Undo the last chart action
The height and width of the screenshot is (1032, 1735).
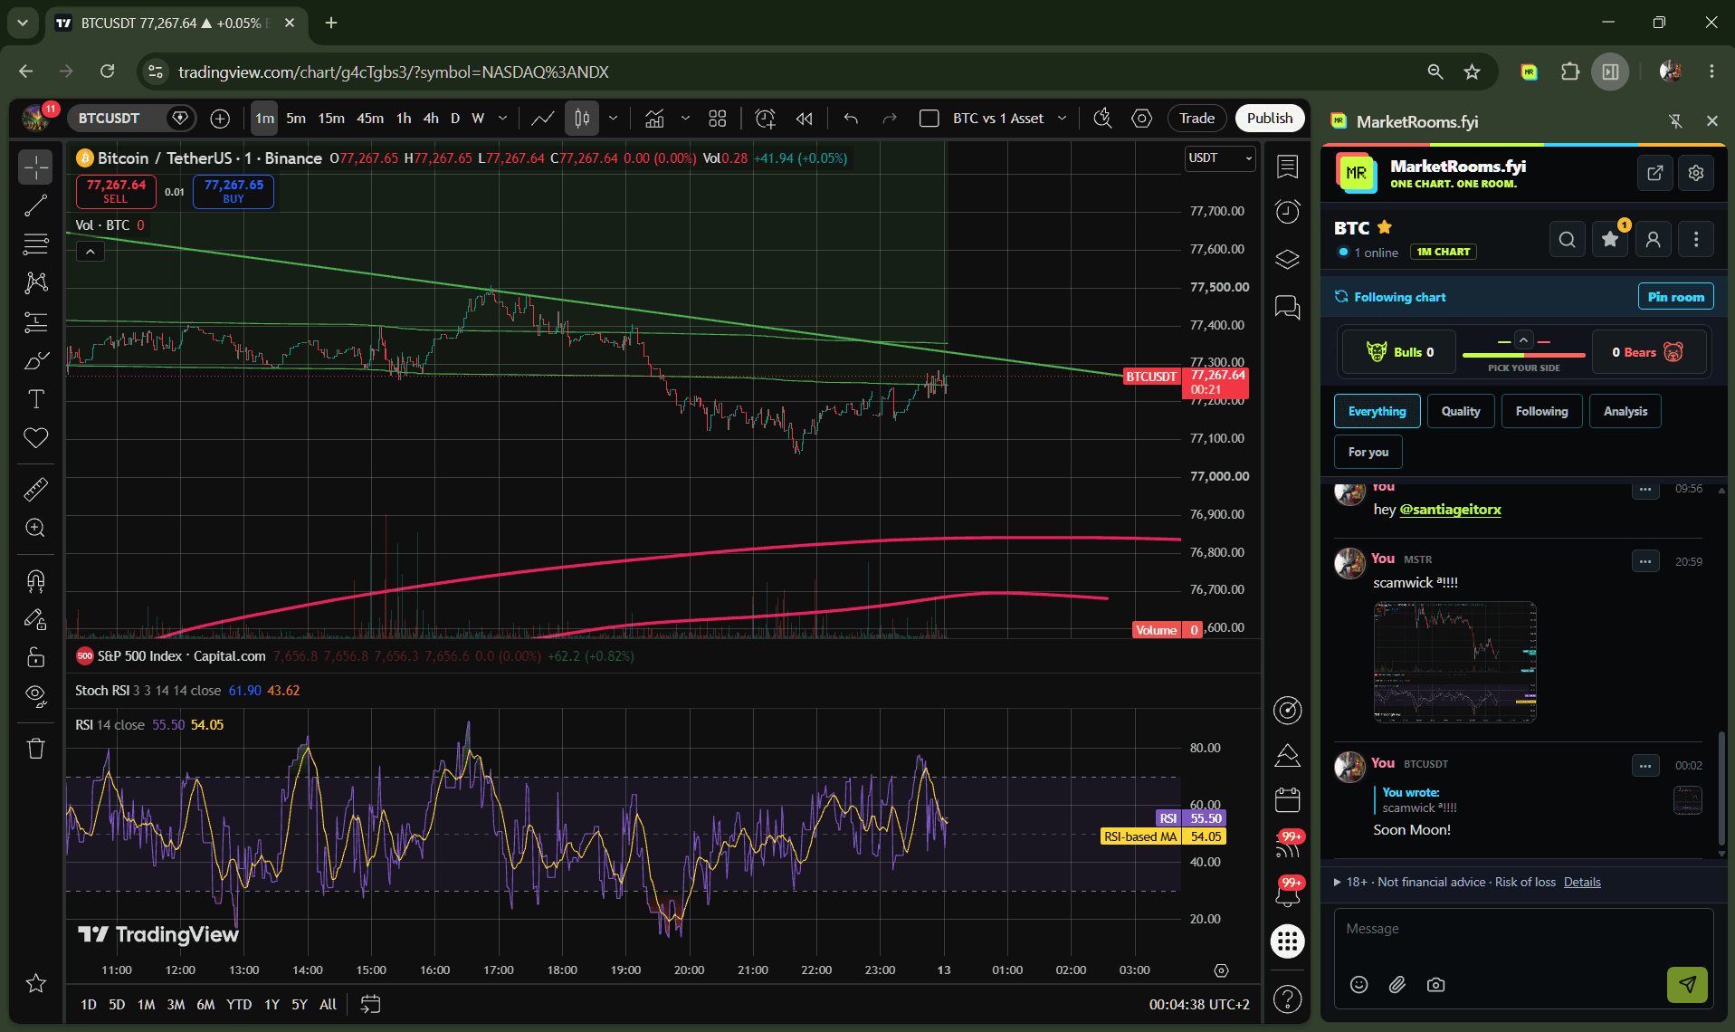click(851, 119)
